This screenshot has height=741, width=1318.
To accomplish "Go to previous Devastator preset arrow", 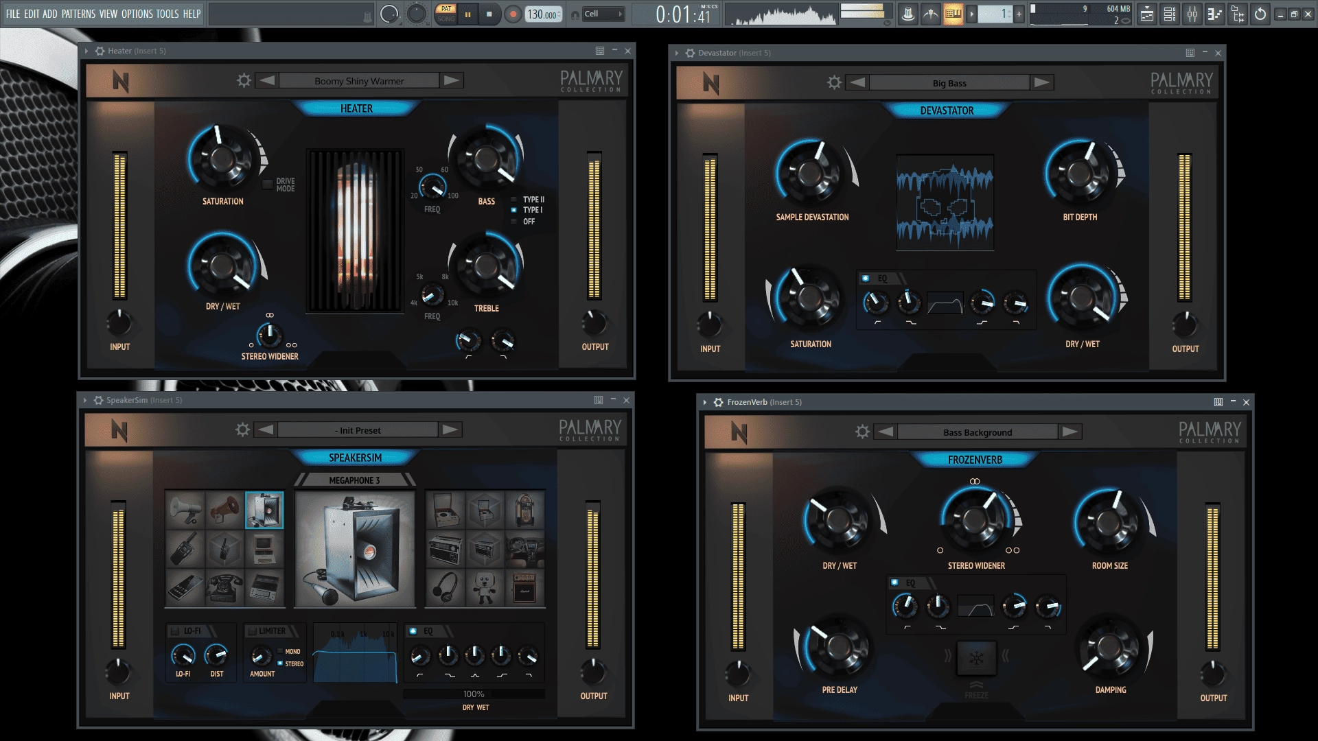I will coord(857,83).
